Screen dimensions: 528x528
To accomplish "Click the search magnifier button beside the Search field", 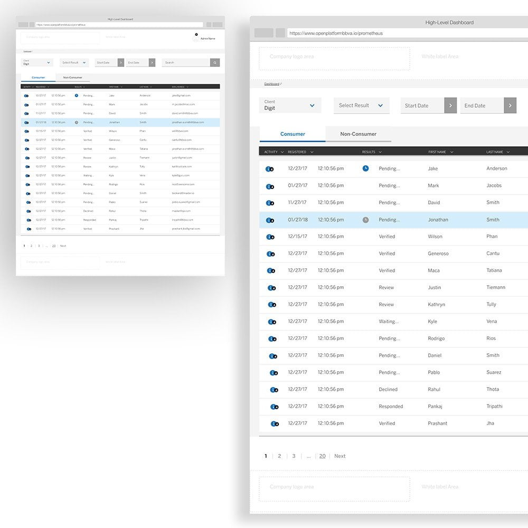I will click(215, 62).
